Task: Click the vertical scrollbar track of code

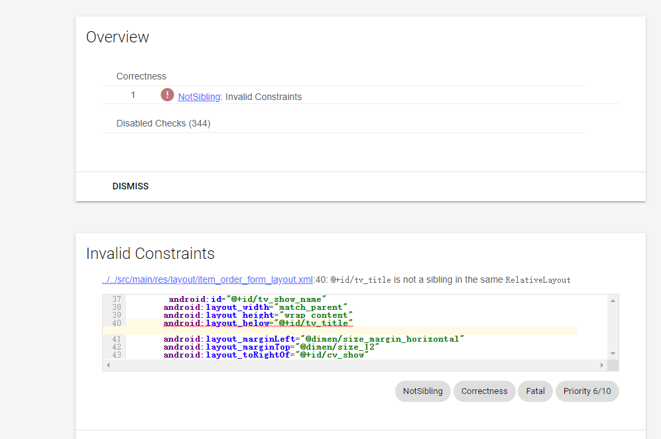Action: pyautogui.click(x=613, y=326)
